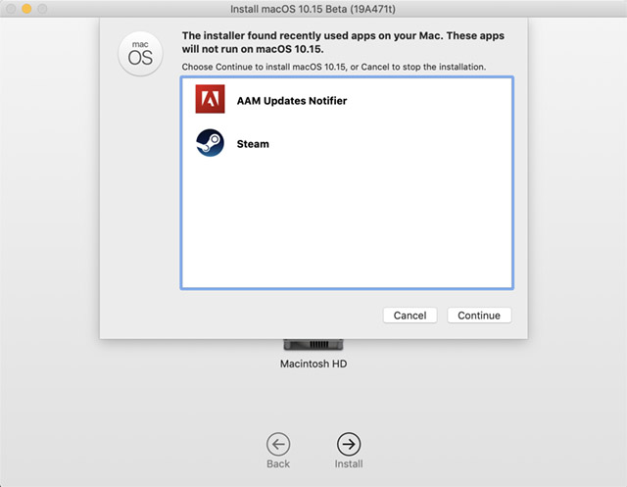
Task: Select the AAM Updates Notifier icon
Action: pyautogui.click(x=210, y=99)
